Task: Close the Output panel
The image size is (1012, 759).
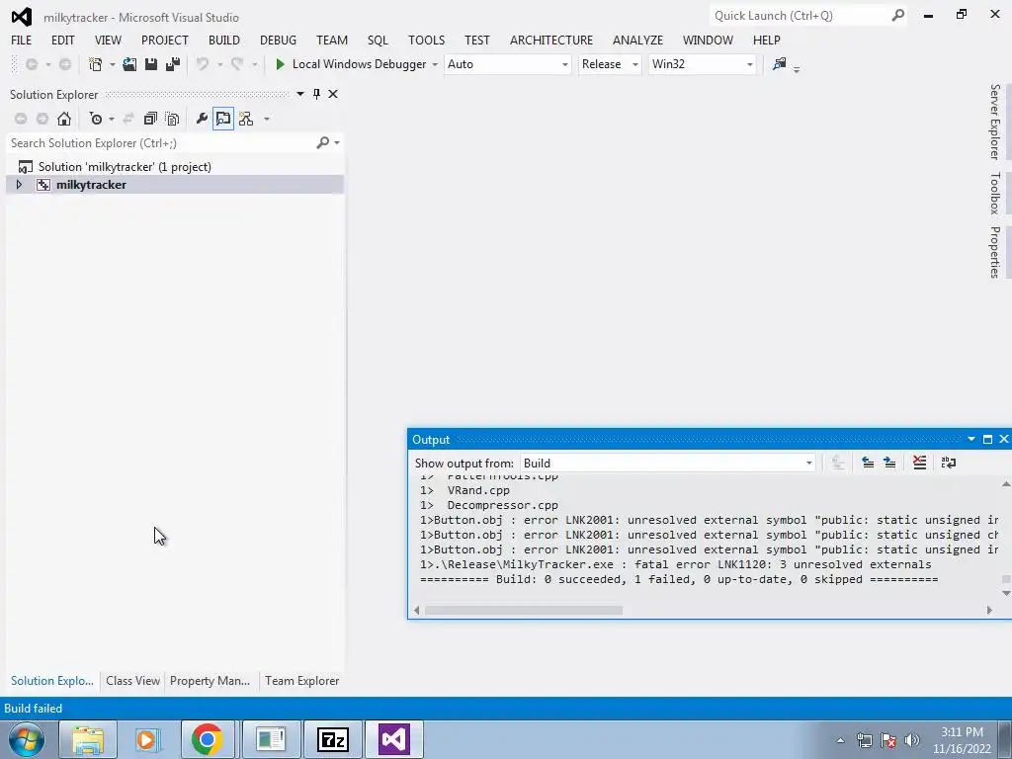Action: click(1004, 440)
